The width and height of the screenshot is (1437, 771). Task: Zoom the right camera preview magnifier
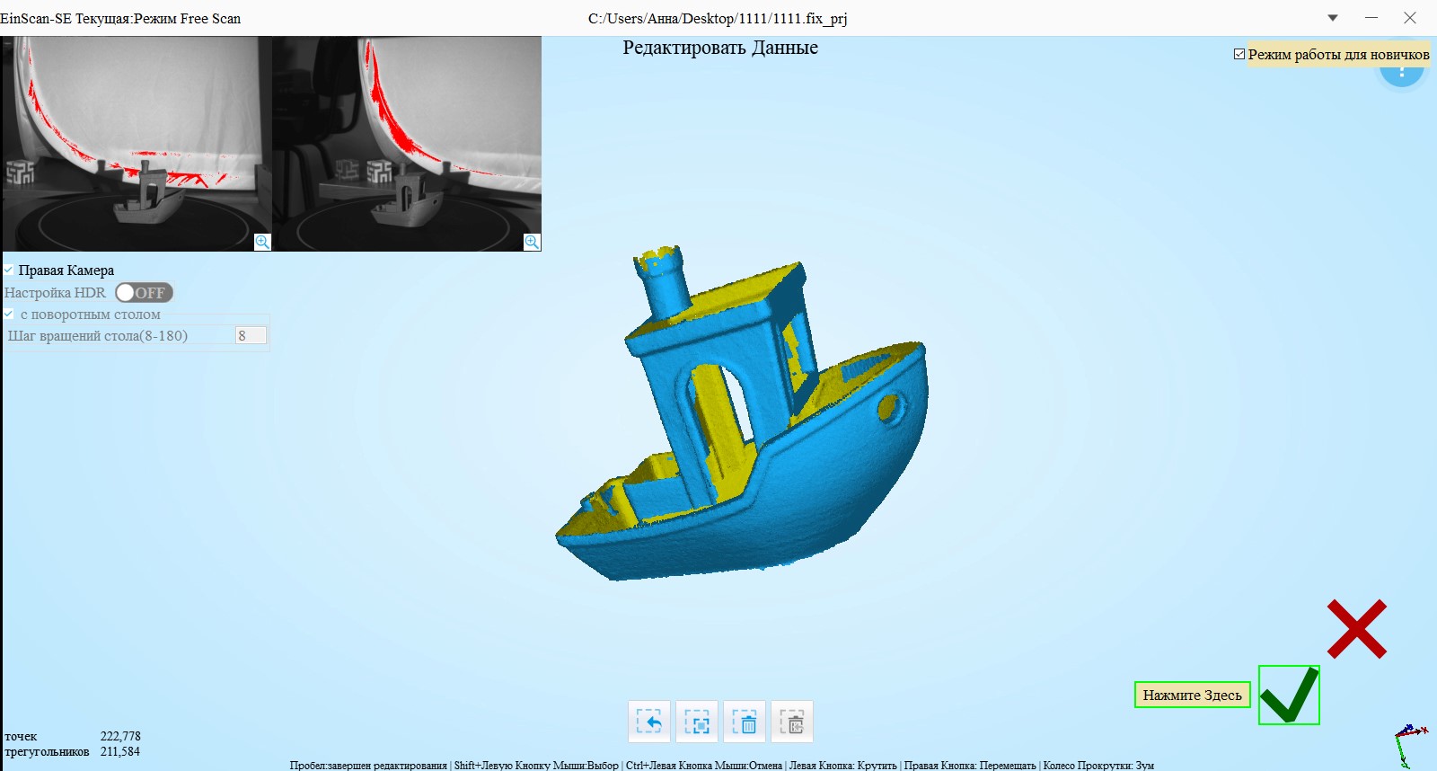(532, 242)
